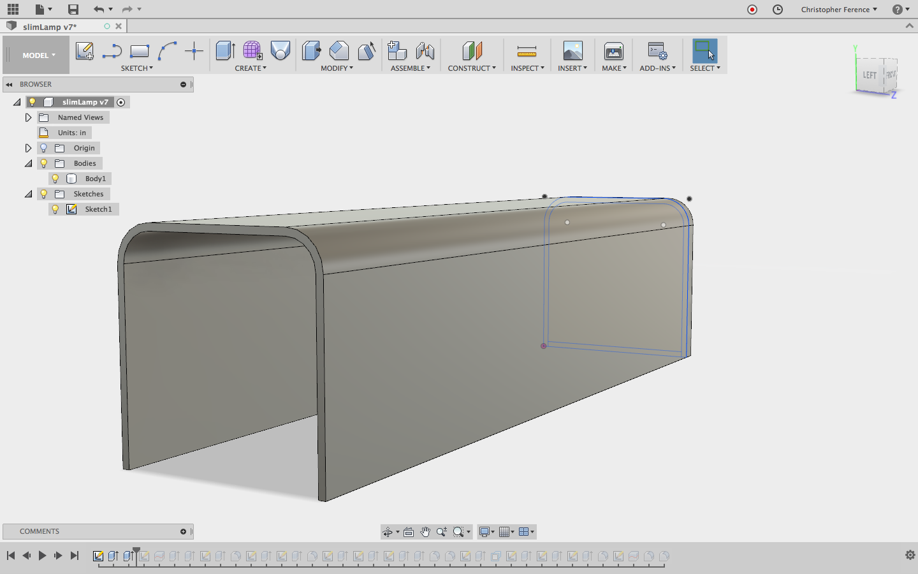This screenshot has height=574, width=918.
Task: Select the Press Pull tool
Action: click(312, 51)
